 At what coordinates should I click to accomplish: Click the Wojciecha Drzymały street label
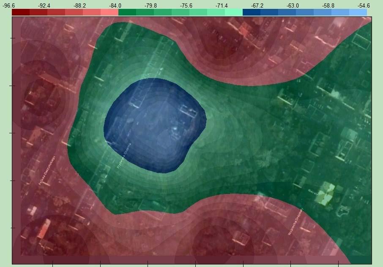click(295, 221)
